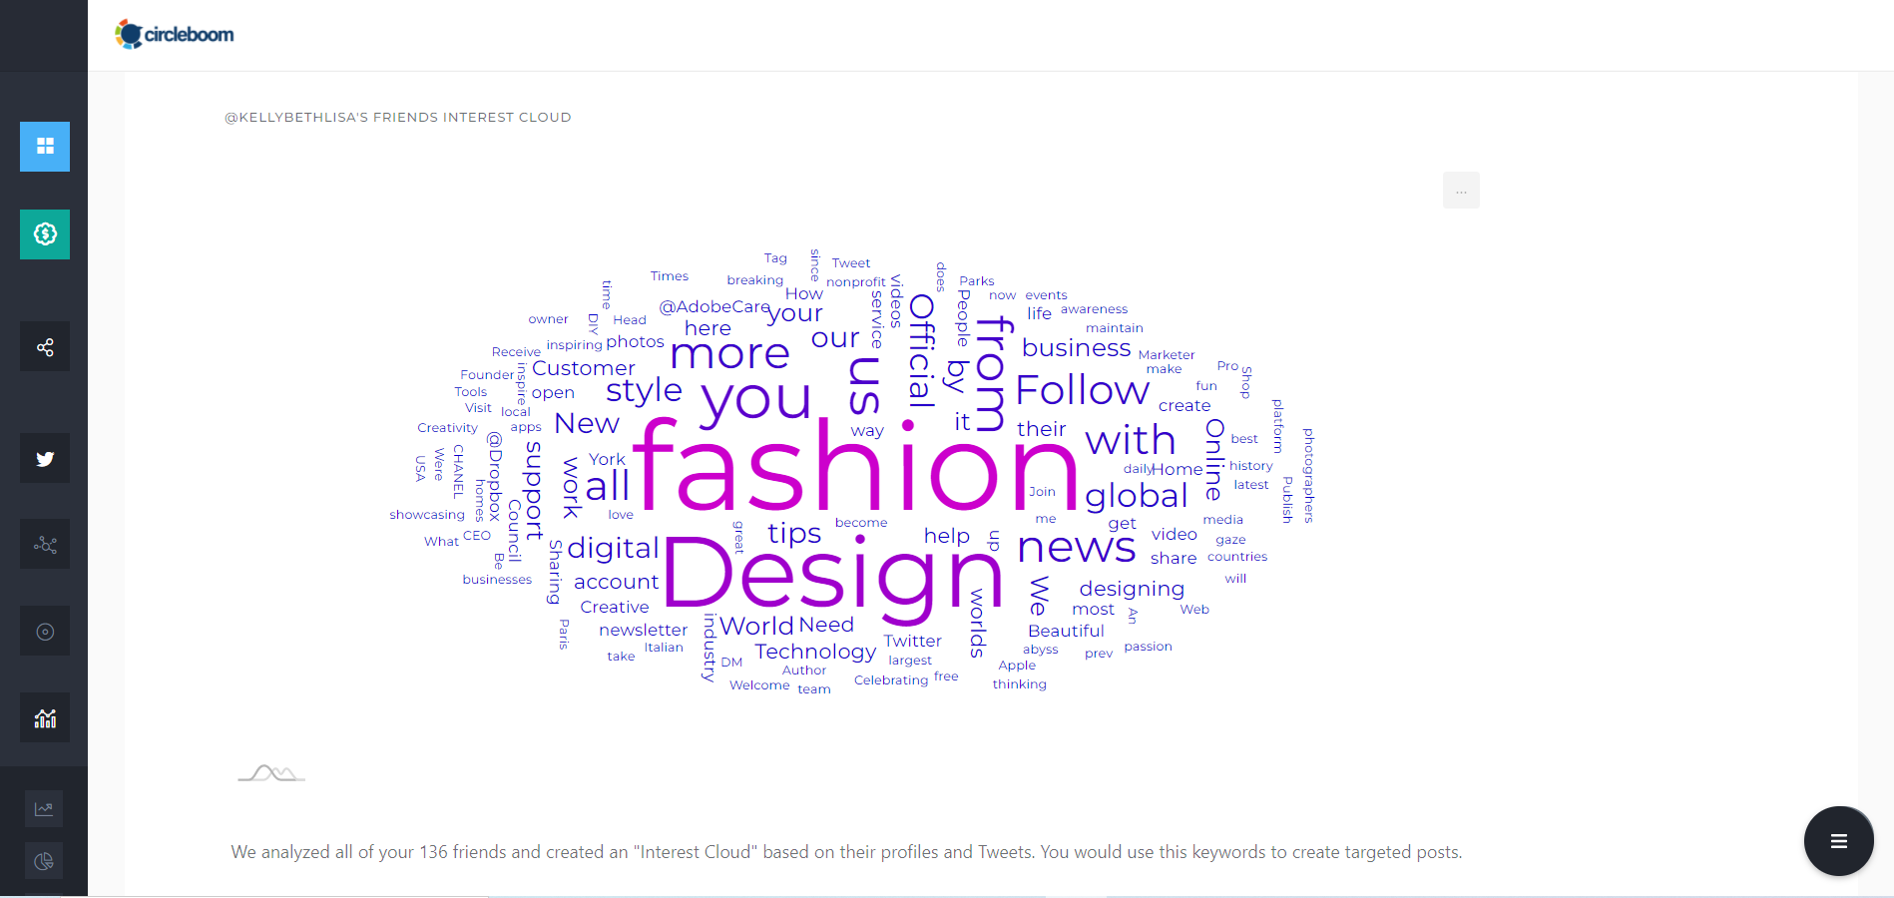The height and width of the screenshot is (898, 1894).
Task: Click the word 'business' in the interest cloud
Action: tap(1075, 347)
